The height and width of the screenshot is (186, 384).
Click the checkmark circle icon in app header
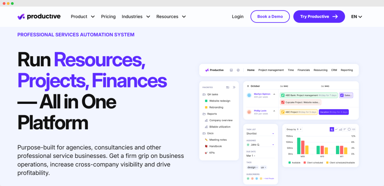238,70
